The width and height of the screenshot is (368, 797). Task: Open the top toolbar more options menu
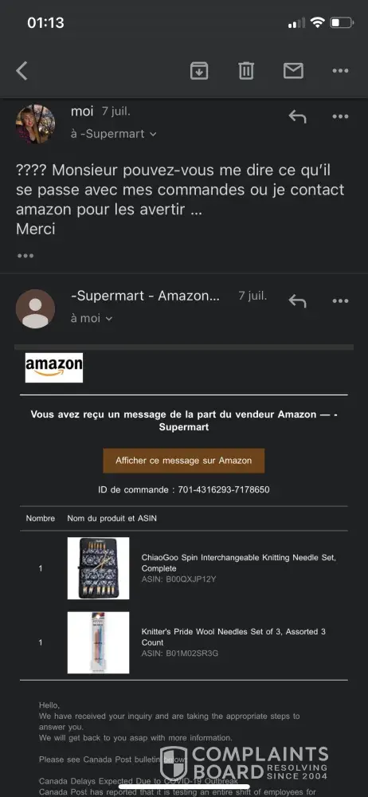[x=340, y=71]
